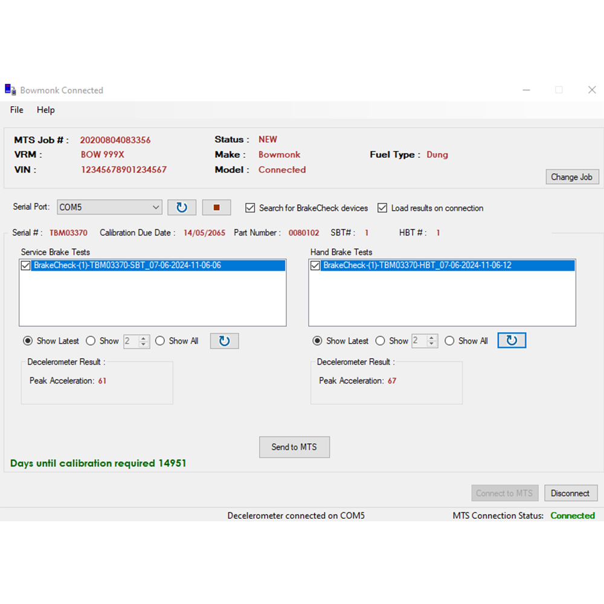The width and height of the screenshot is (604, 604).
Task: Stop the serial port connection
Action: point(216,208)
